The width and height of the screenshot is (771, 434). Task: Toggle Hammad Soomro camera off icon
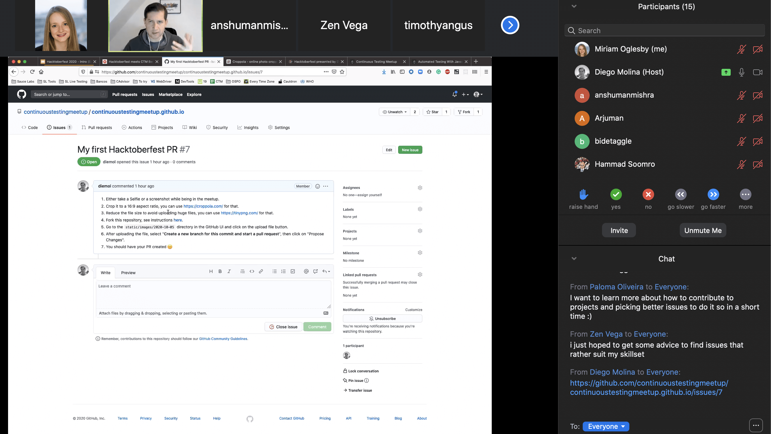tap(757, 164)
